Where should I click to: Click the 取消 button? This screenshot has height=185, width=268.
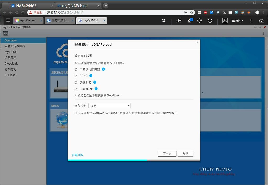coord(185,153)
